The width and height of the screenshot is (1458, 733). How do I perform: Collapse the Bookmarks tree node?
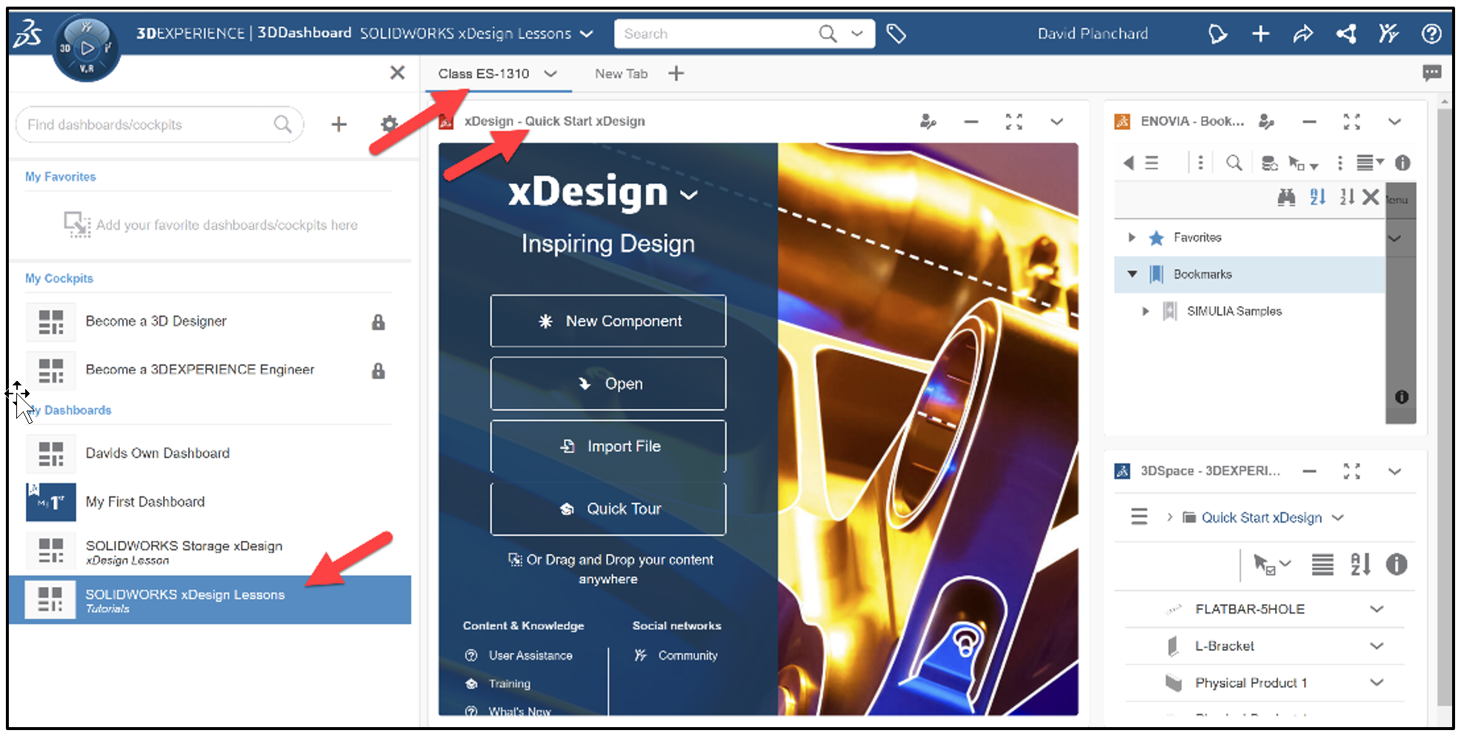tap(1131, 273)
